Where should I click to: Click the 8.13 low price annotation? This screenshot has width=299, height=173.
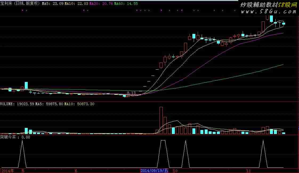tap(131, 93)
